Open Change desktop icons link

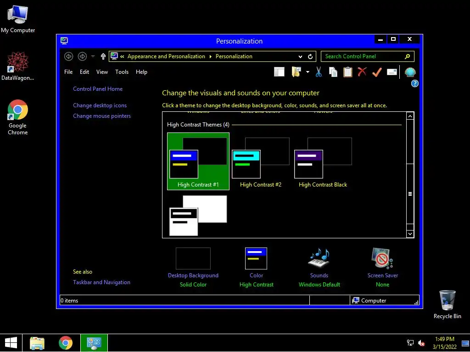point(100,105)
